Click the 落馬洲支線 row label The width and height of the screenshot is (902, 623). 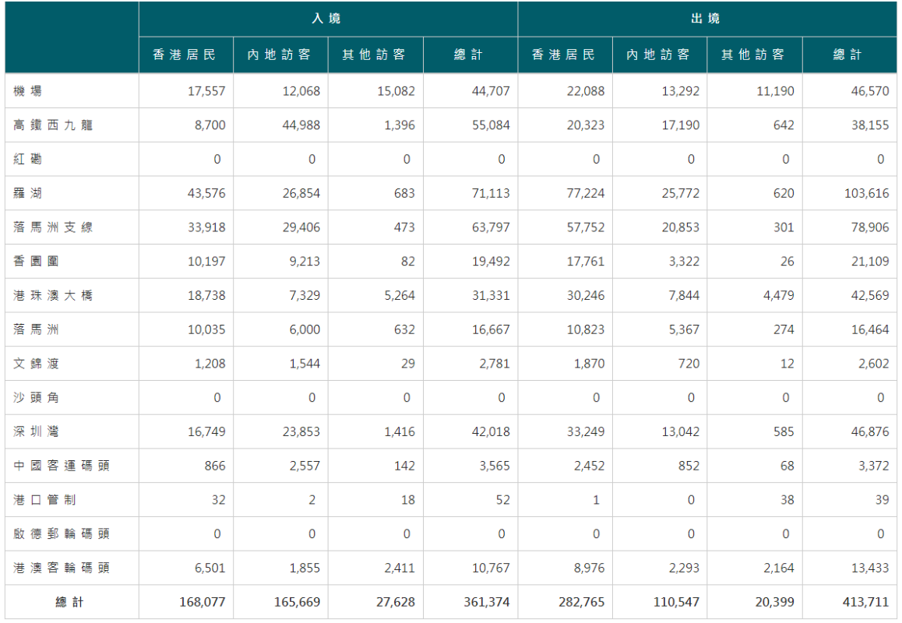point(53,227)
